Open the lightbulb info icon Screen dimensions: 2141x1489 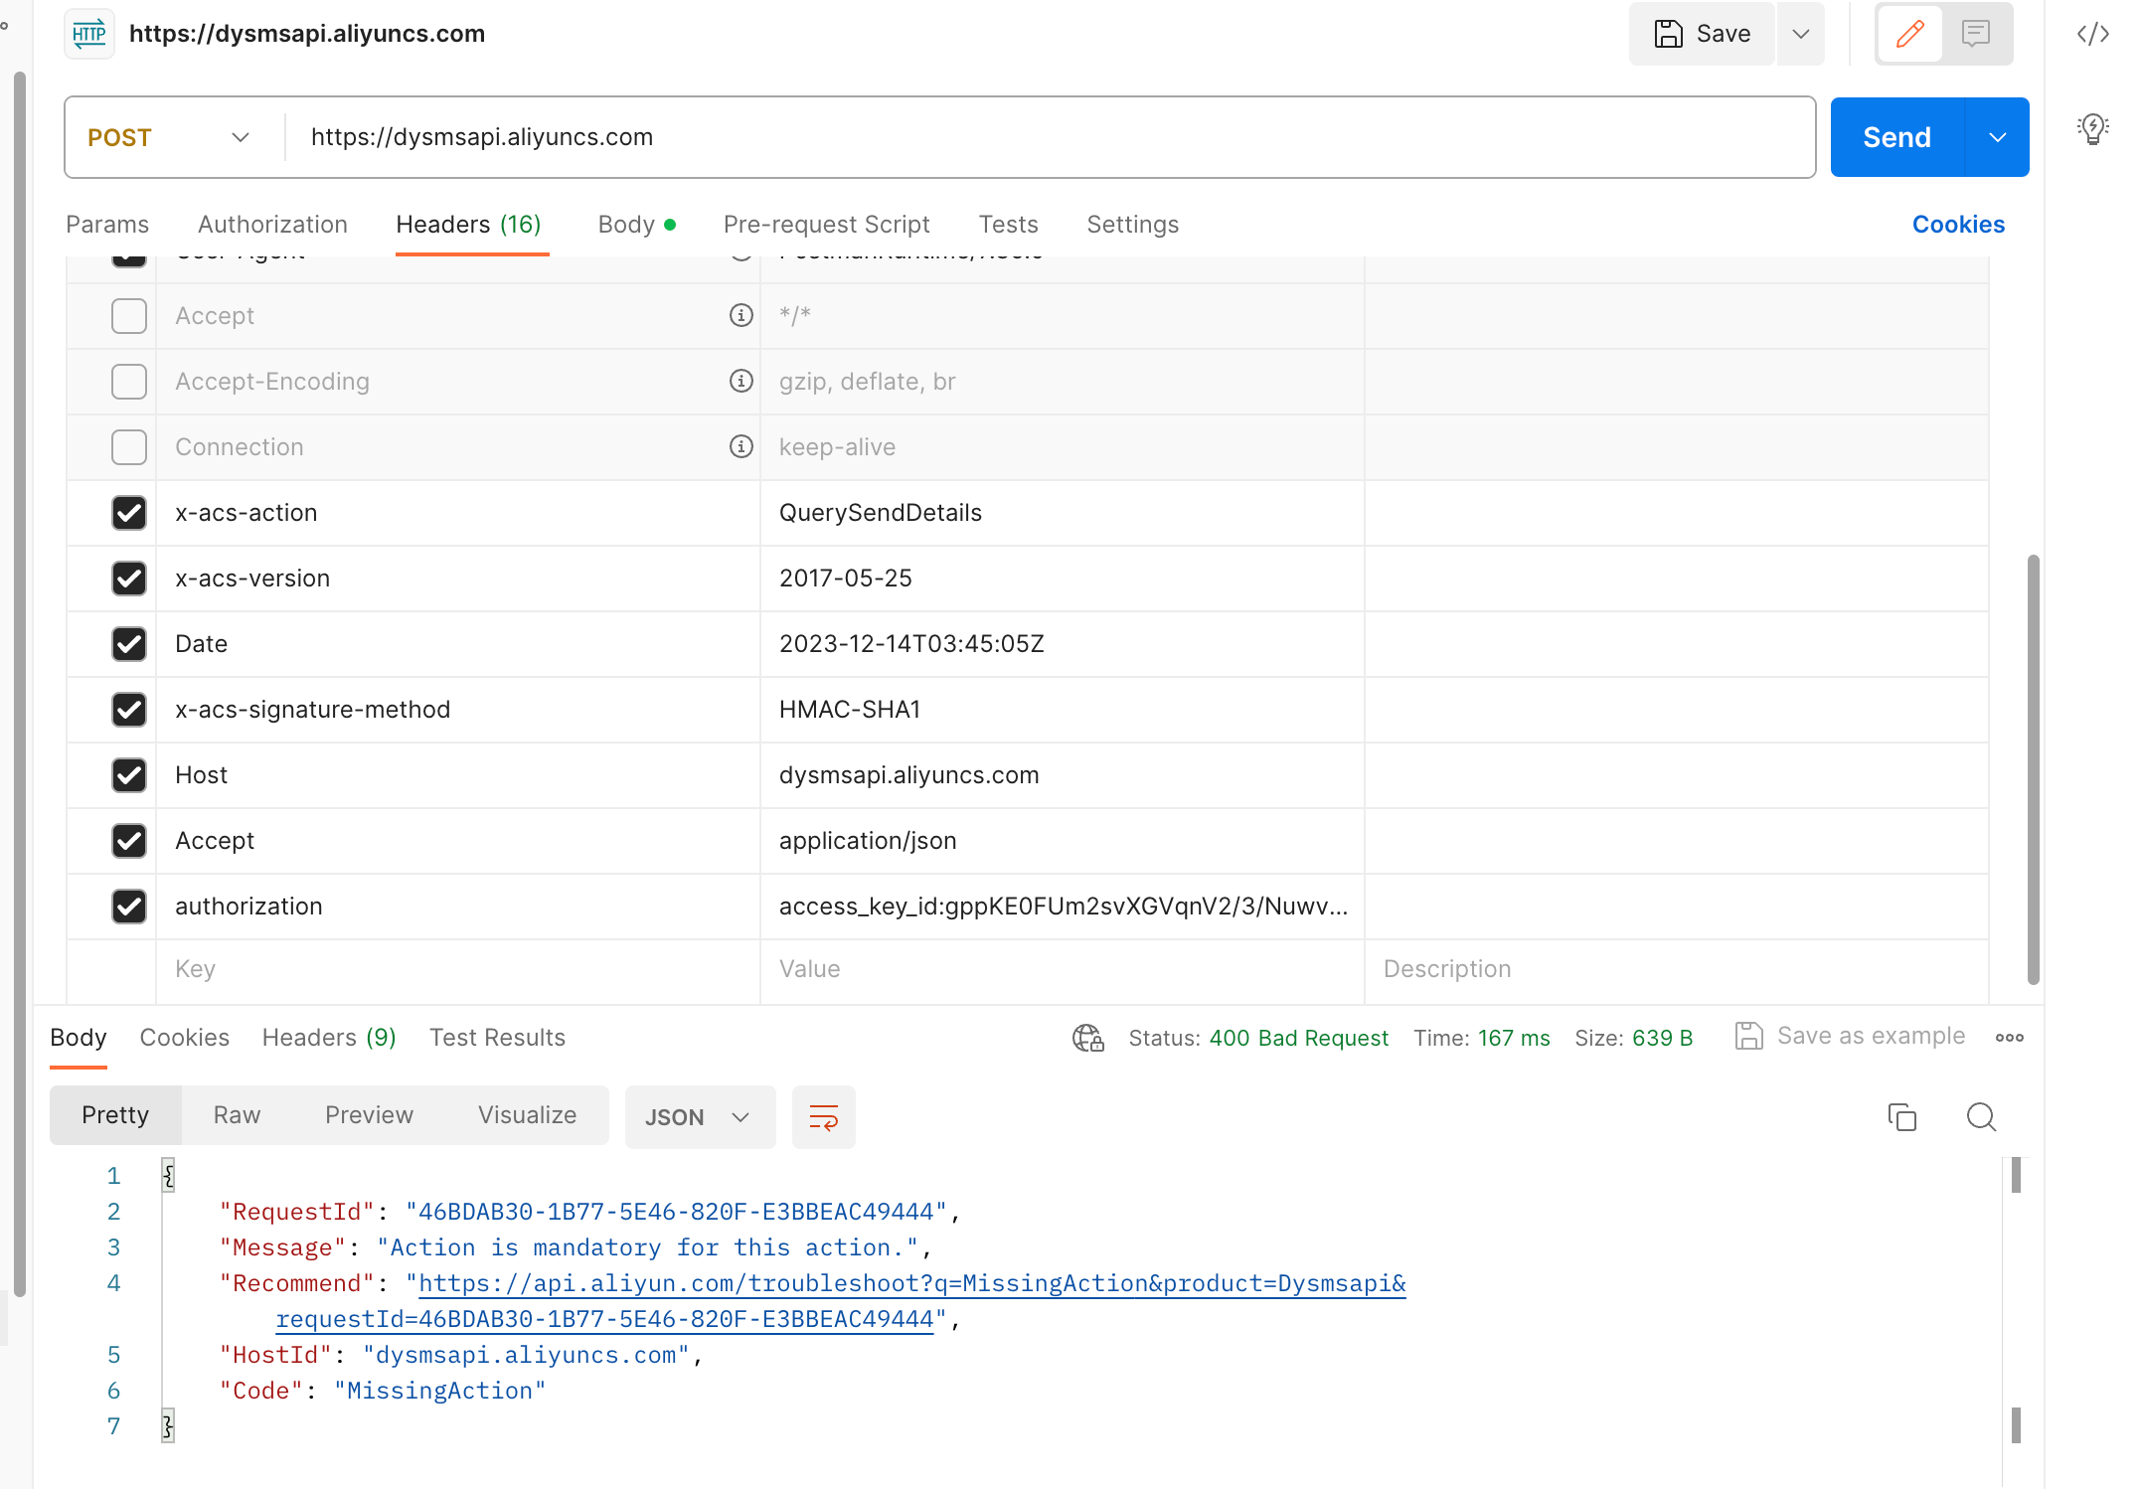click(x=2092, y=128)
